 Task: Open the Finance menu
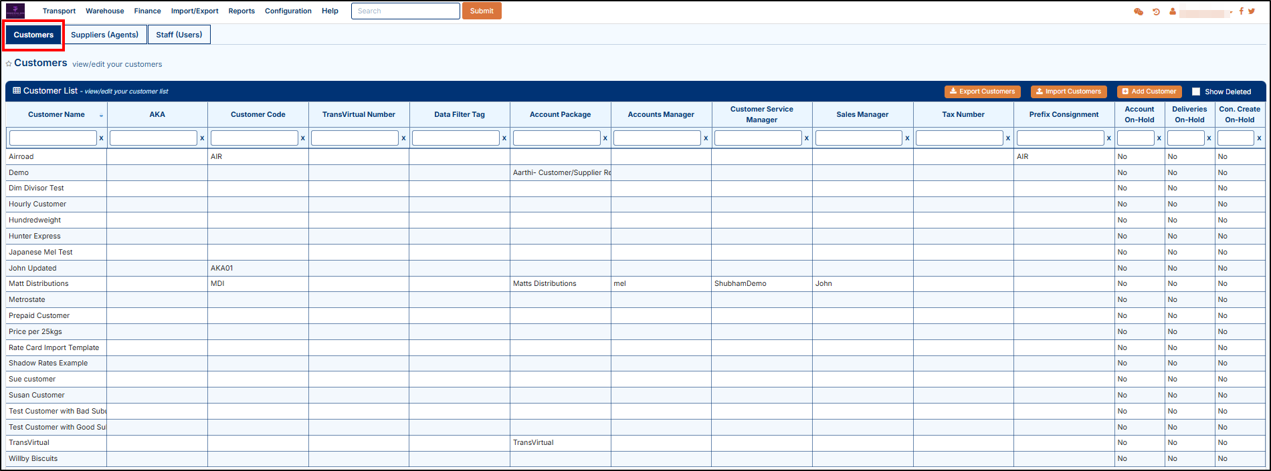[x=147, y=11]
